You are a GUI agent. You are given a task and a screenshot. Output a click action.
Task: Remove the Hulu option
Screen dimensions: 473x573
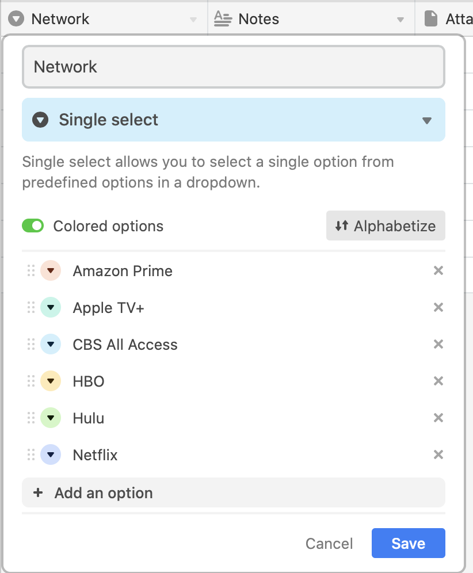point(438,418)
